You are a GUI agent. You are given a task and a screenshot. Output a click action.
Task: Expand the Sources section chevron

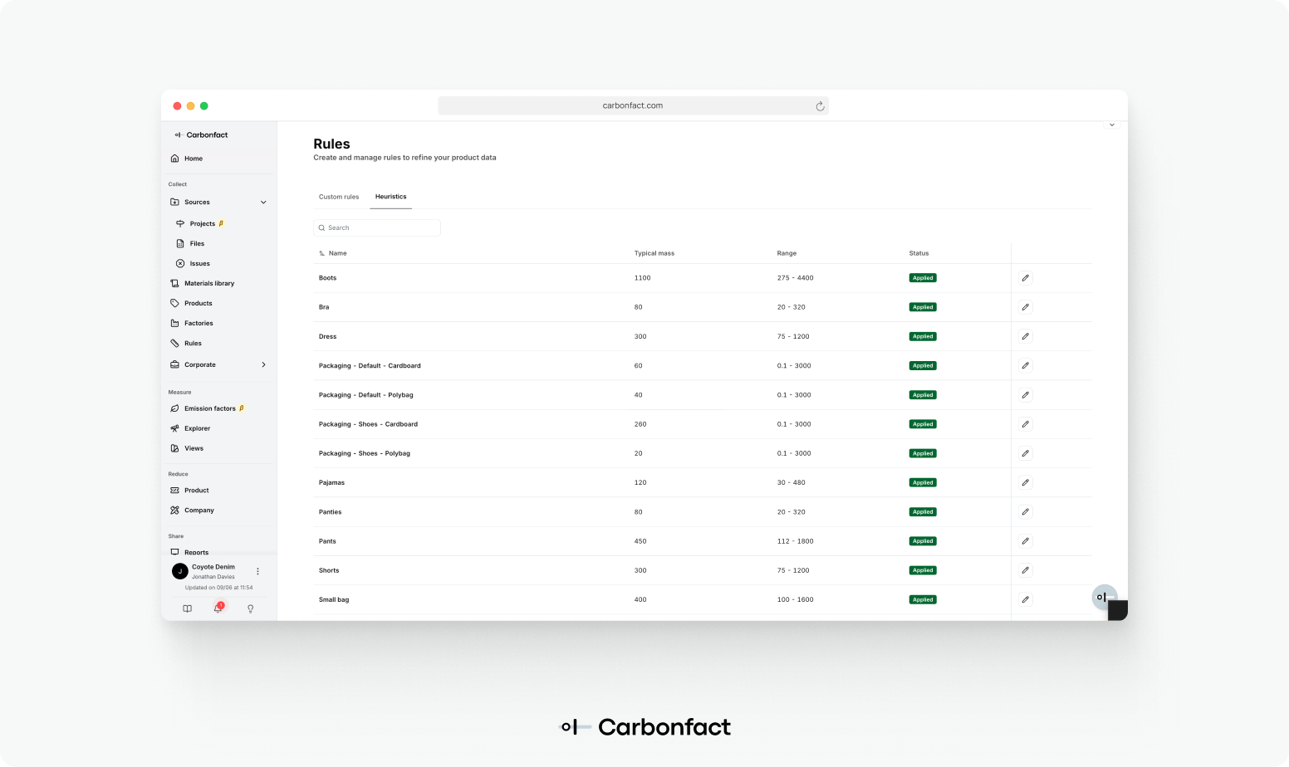click(263, 203)
